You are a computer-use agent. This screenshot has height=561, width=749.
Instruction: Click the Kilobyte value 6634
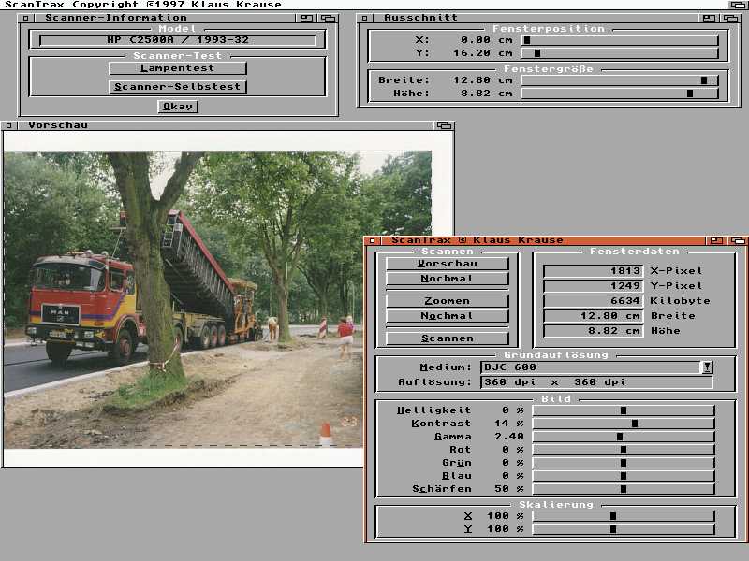(x=594, y=301)
